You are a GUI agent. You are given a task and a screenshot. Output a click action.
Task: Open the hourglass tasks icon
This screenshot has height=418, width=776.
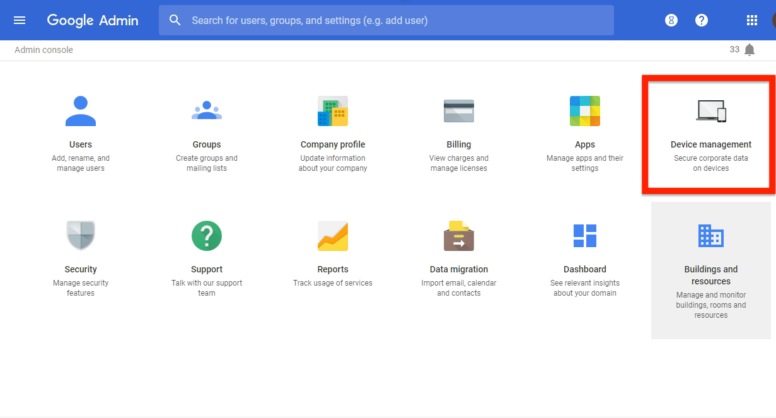[671, 20]
